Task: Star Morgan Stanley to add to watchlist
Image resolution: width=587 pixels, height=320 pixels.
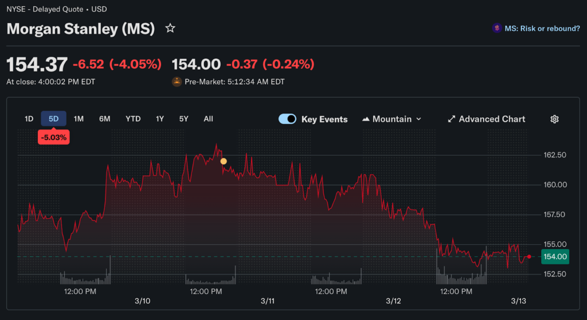Action: (170, 28)
